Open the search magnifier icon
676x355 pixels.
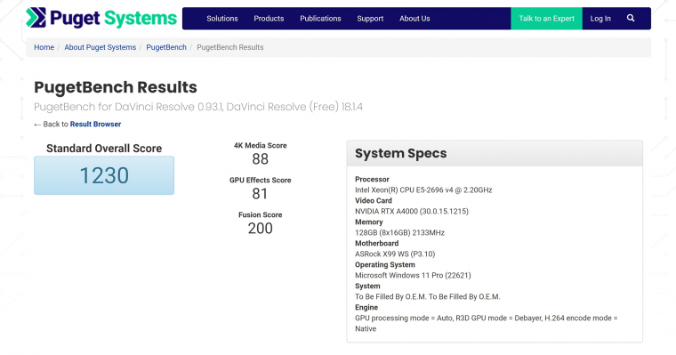click(x=631, y=18)
